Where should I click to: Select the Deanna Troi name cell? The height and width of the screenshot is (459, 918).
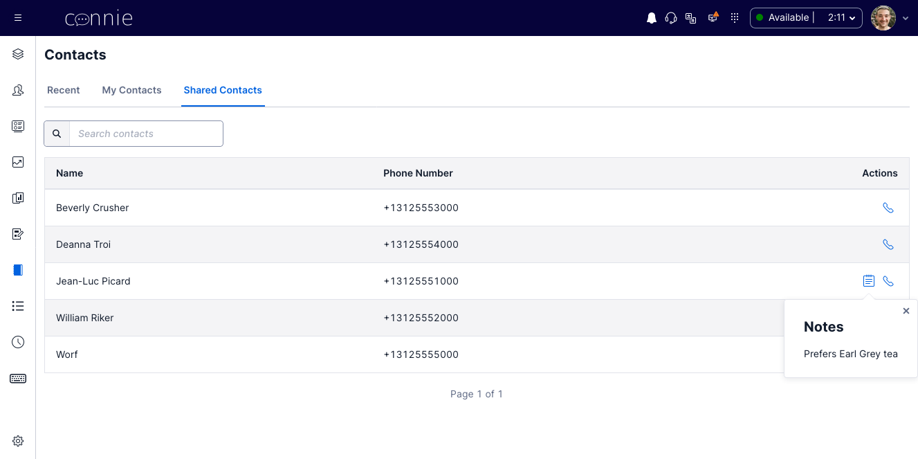point(83,244)
